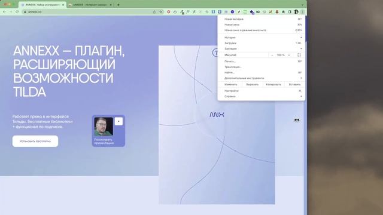Expand the 'История' submenu
The width and height of the screenshot is (383, 215).
point(262,38)
